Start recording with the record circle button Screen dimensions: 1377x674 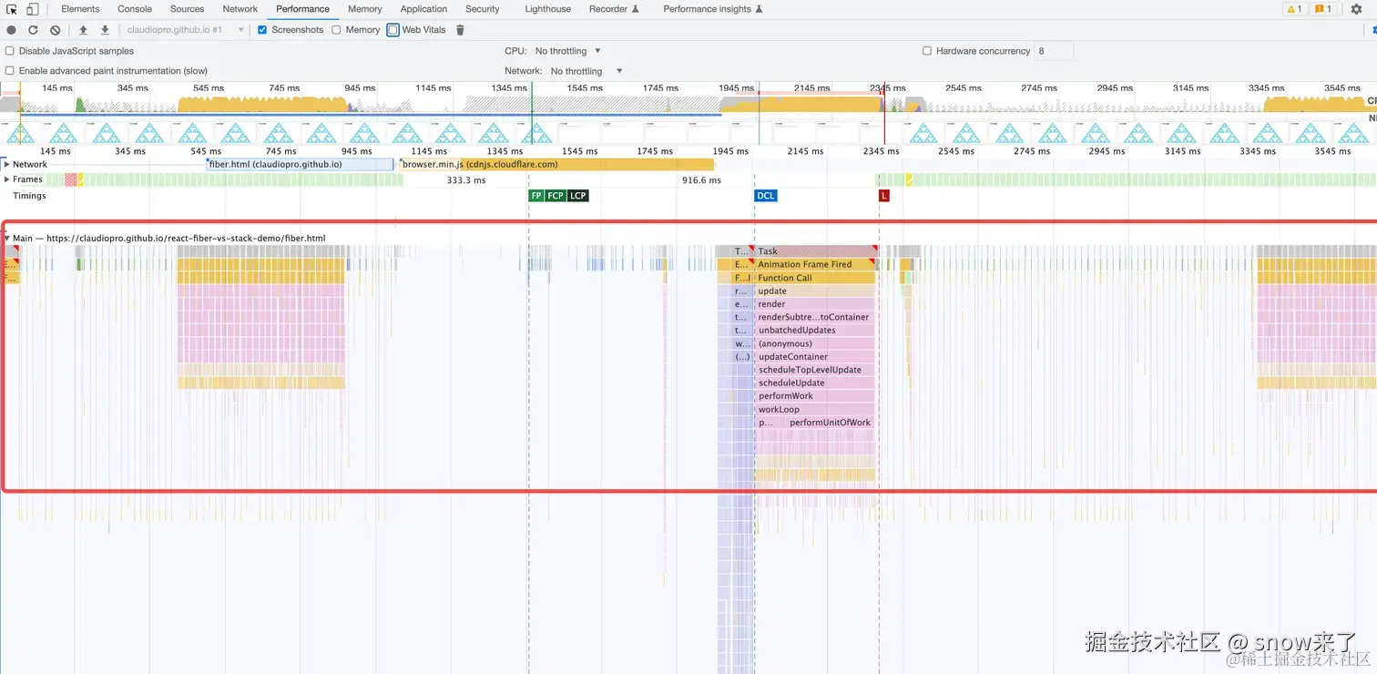[12, 30]
